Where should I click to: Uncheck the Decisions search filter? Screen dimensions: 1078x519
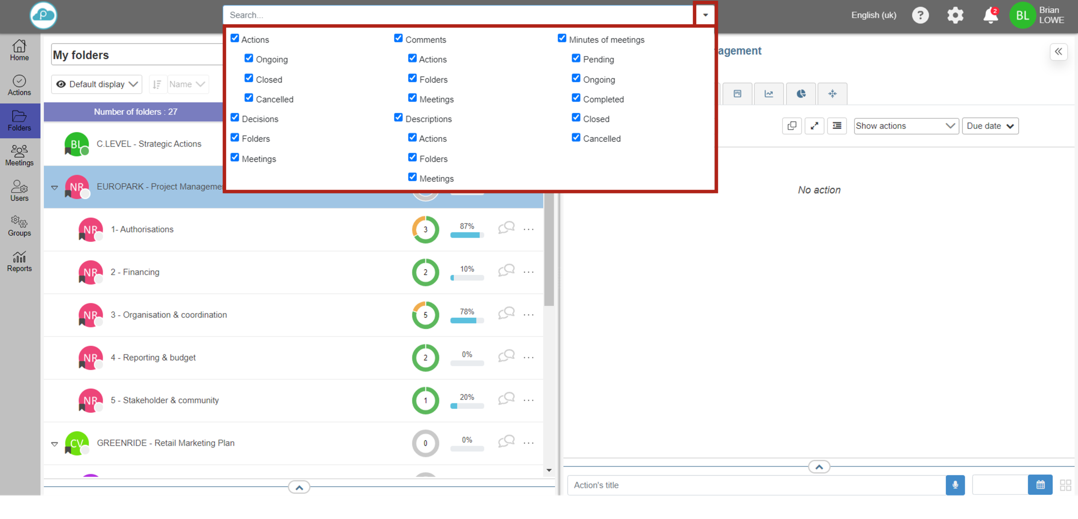point(235,117)
